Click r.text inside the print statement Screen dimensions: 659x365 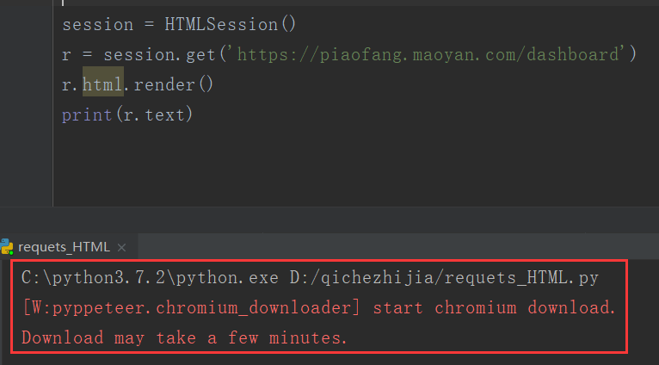[154, 114]
